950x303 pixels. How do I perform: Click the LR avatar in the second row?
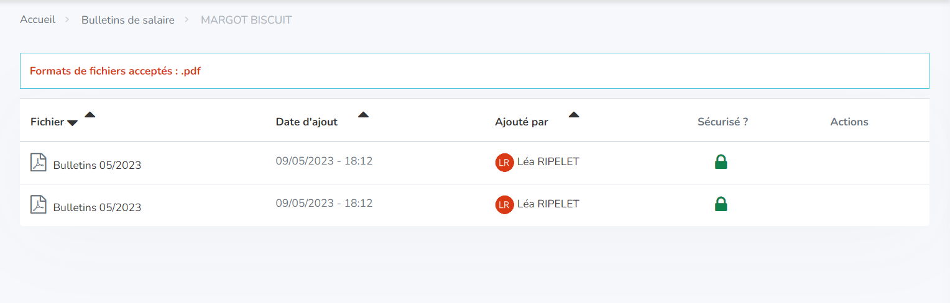(x=504, y=204)
